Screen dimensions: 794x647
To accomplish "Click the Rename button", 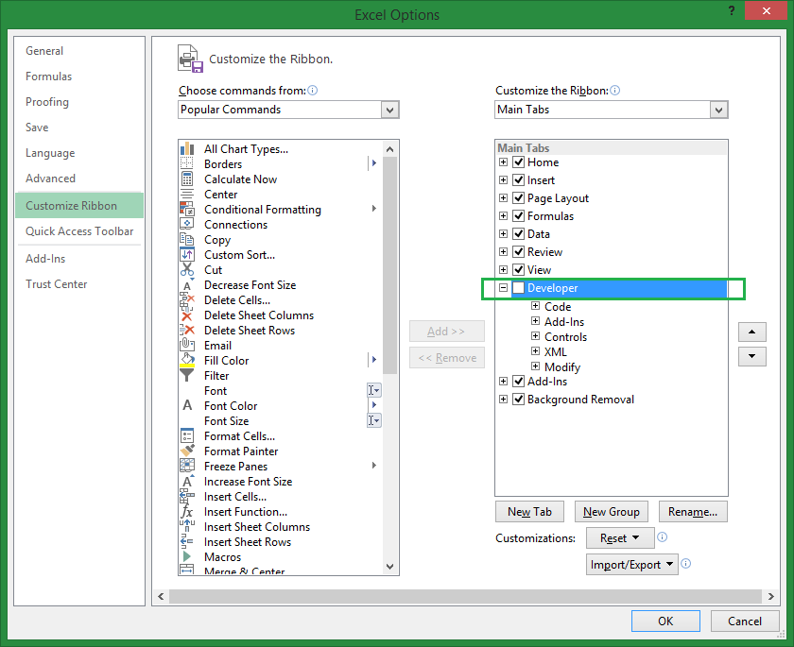I will [693, 511].
